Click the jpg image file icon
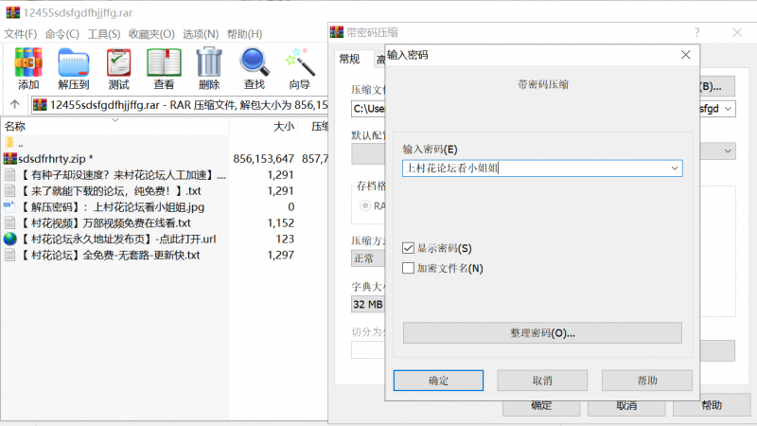The image size is (757, 426). coord(9,206)
